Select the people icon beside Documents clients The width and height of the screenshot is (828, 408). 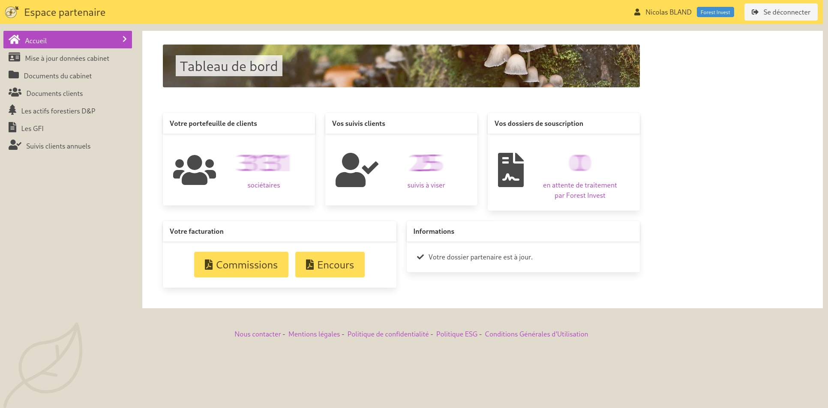click(x=15, y=92)
